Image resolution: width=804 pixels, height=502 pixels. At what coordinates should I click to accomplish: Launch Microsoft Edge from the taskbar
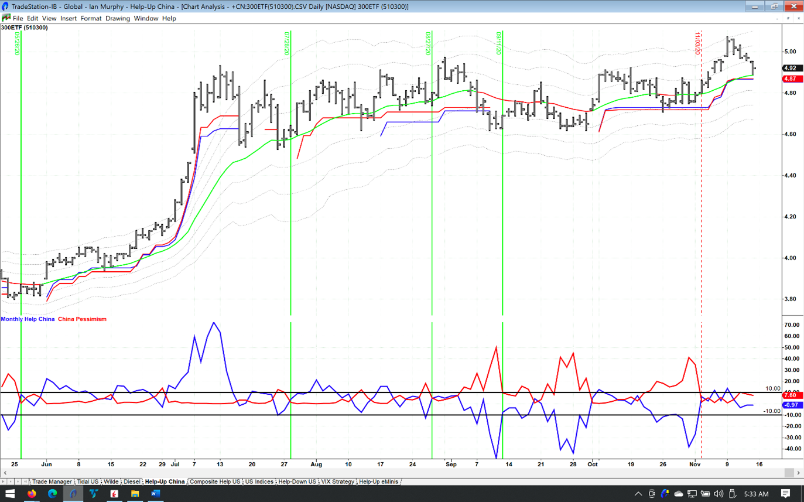tap(52, 494)
